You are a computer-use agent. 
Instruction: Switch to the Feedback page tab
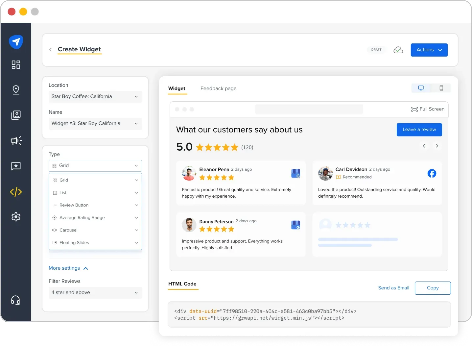[218, 88]
